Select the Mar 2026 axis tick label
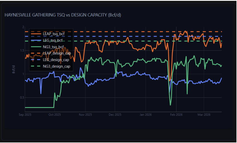The height and width of the screenshot is (143, 237). pyautogui.click(x=204, y=115)
